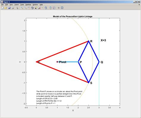
Task: Click the label 'C' at the red apex
Action: click(39, 62)
